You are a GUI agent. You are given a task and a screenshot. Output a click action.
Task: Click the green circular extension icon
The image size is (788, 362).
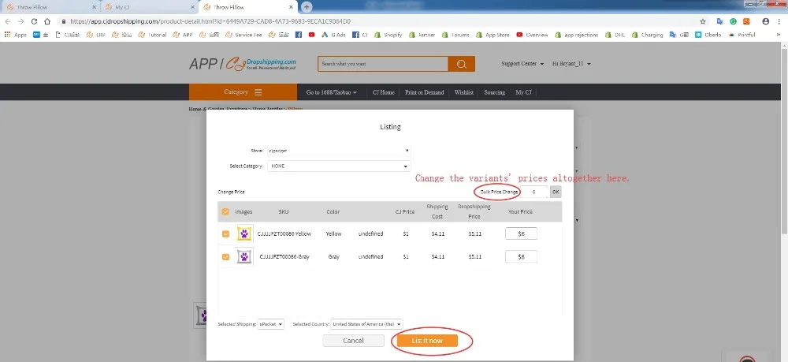[x=733, y=21]
